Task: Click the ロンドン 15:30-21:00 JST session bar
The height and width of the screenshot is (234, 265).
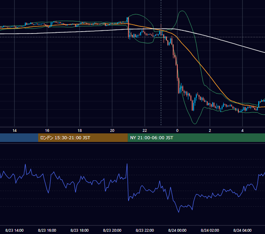Action: coord(83,138)
